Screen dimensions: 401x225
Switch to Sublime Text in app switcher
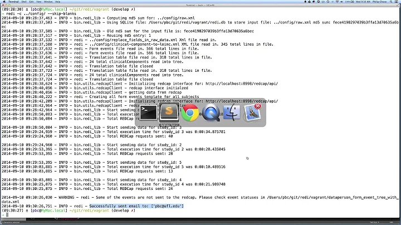tap(169, 113)
